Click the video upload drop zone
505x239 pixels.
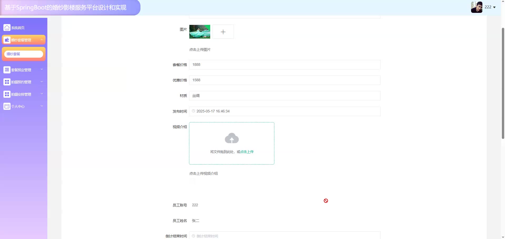point(232,143)
